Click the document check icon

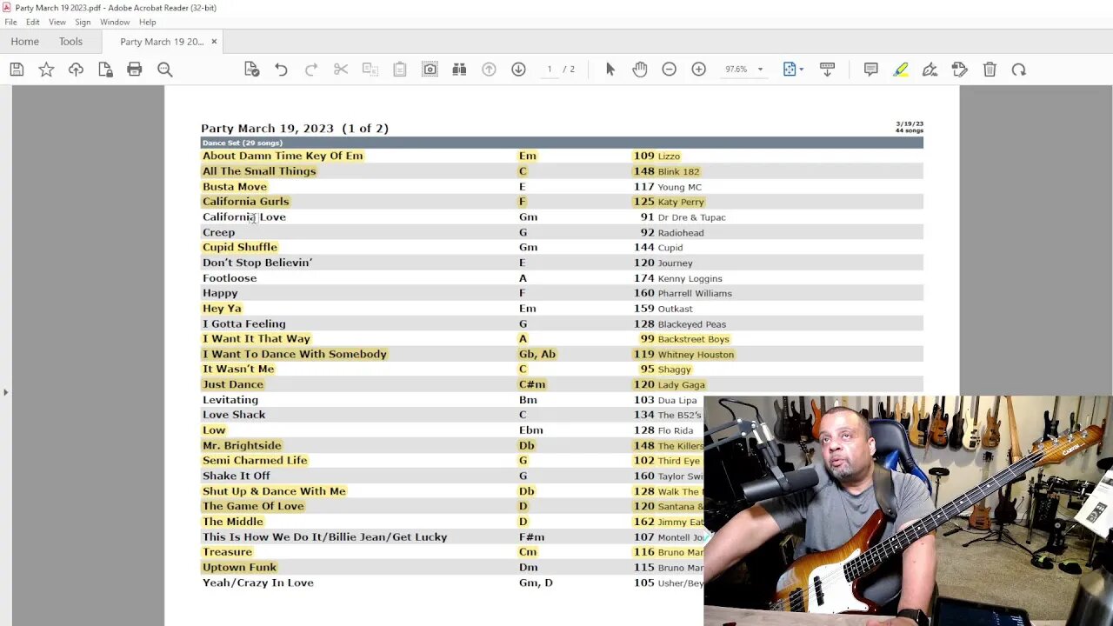pyautogui.click(x=251, y=70)
